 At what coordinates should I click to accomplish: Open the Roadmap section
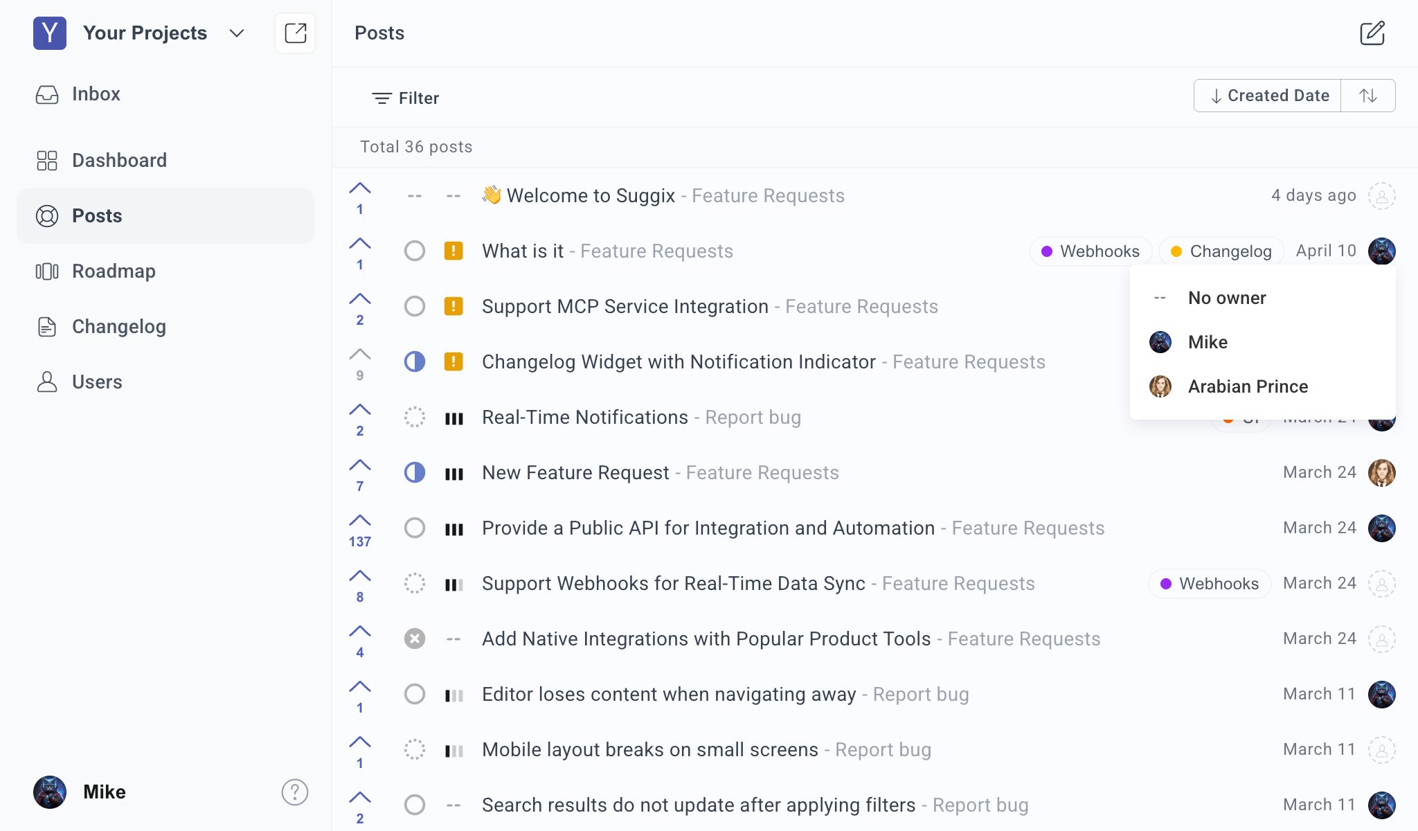tap(165, 271)
